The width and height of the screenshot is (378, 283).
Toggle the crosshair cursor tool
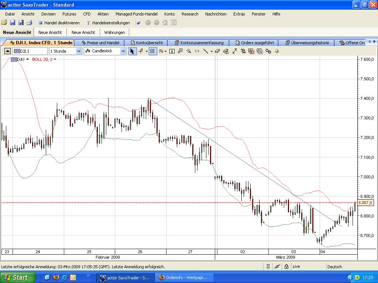pyautogui.click(x=140, y=51)
